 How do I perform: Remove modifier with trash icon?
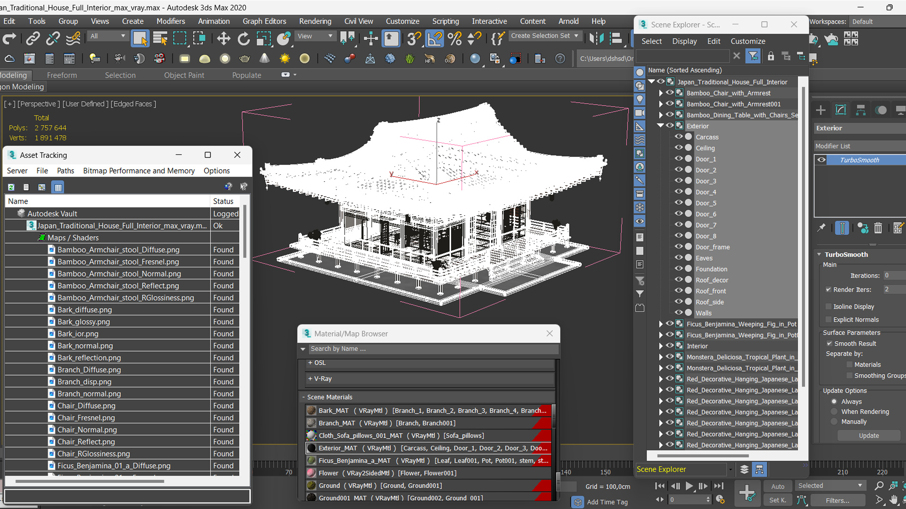pyautogui.click(x=878, y=228)
